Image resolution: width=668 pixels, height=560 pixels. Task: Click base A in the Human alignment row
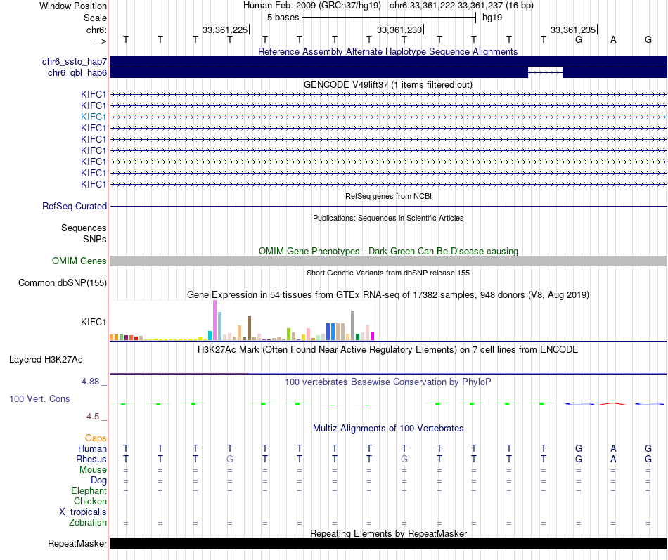pos(613,448)
